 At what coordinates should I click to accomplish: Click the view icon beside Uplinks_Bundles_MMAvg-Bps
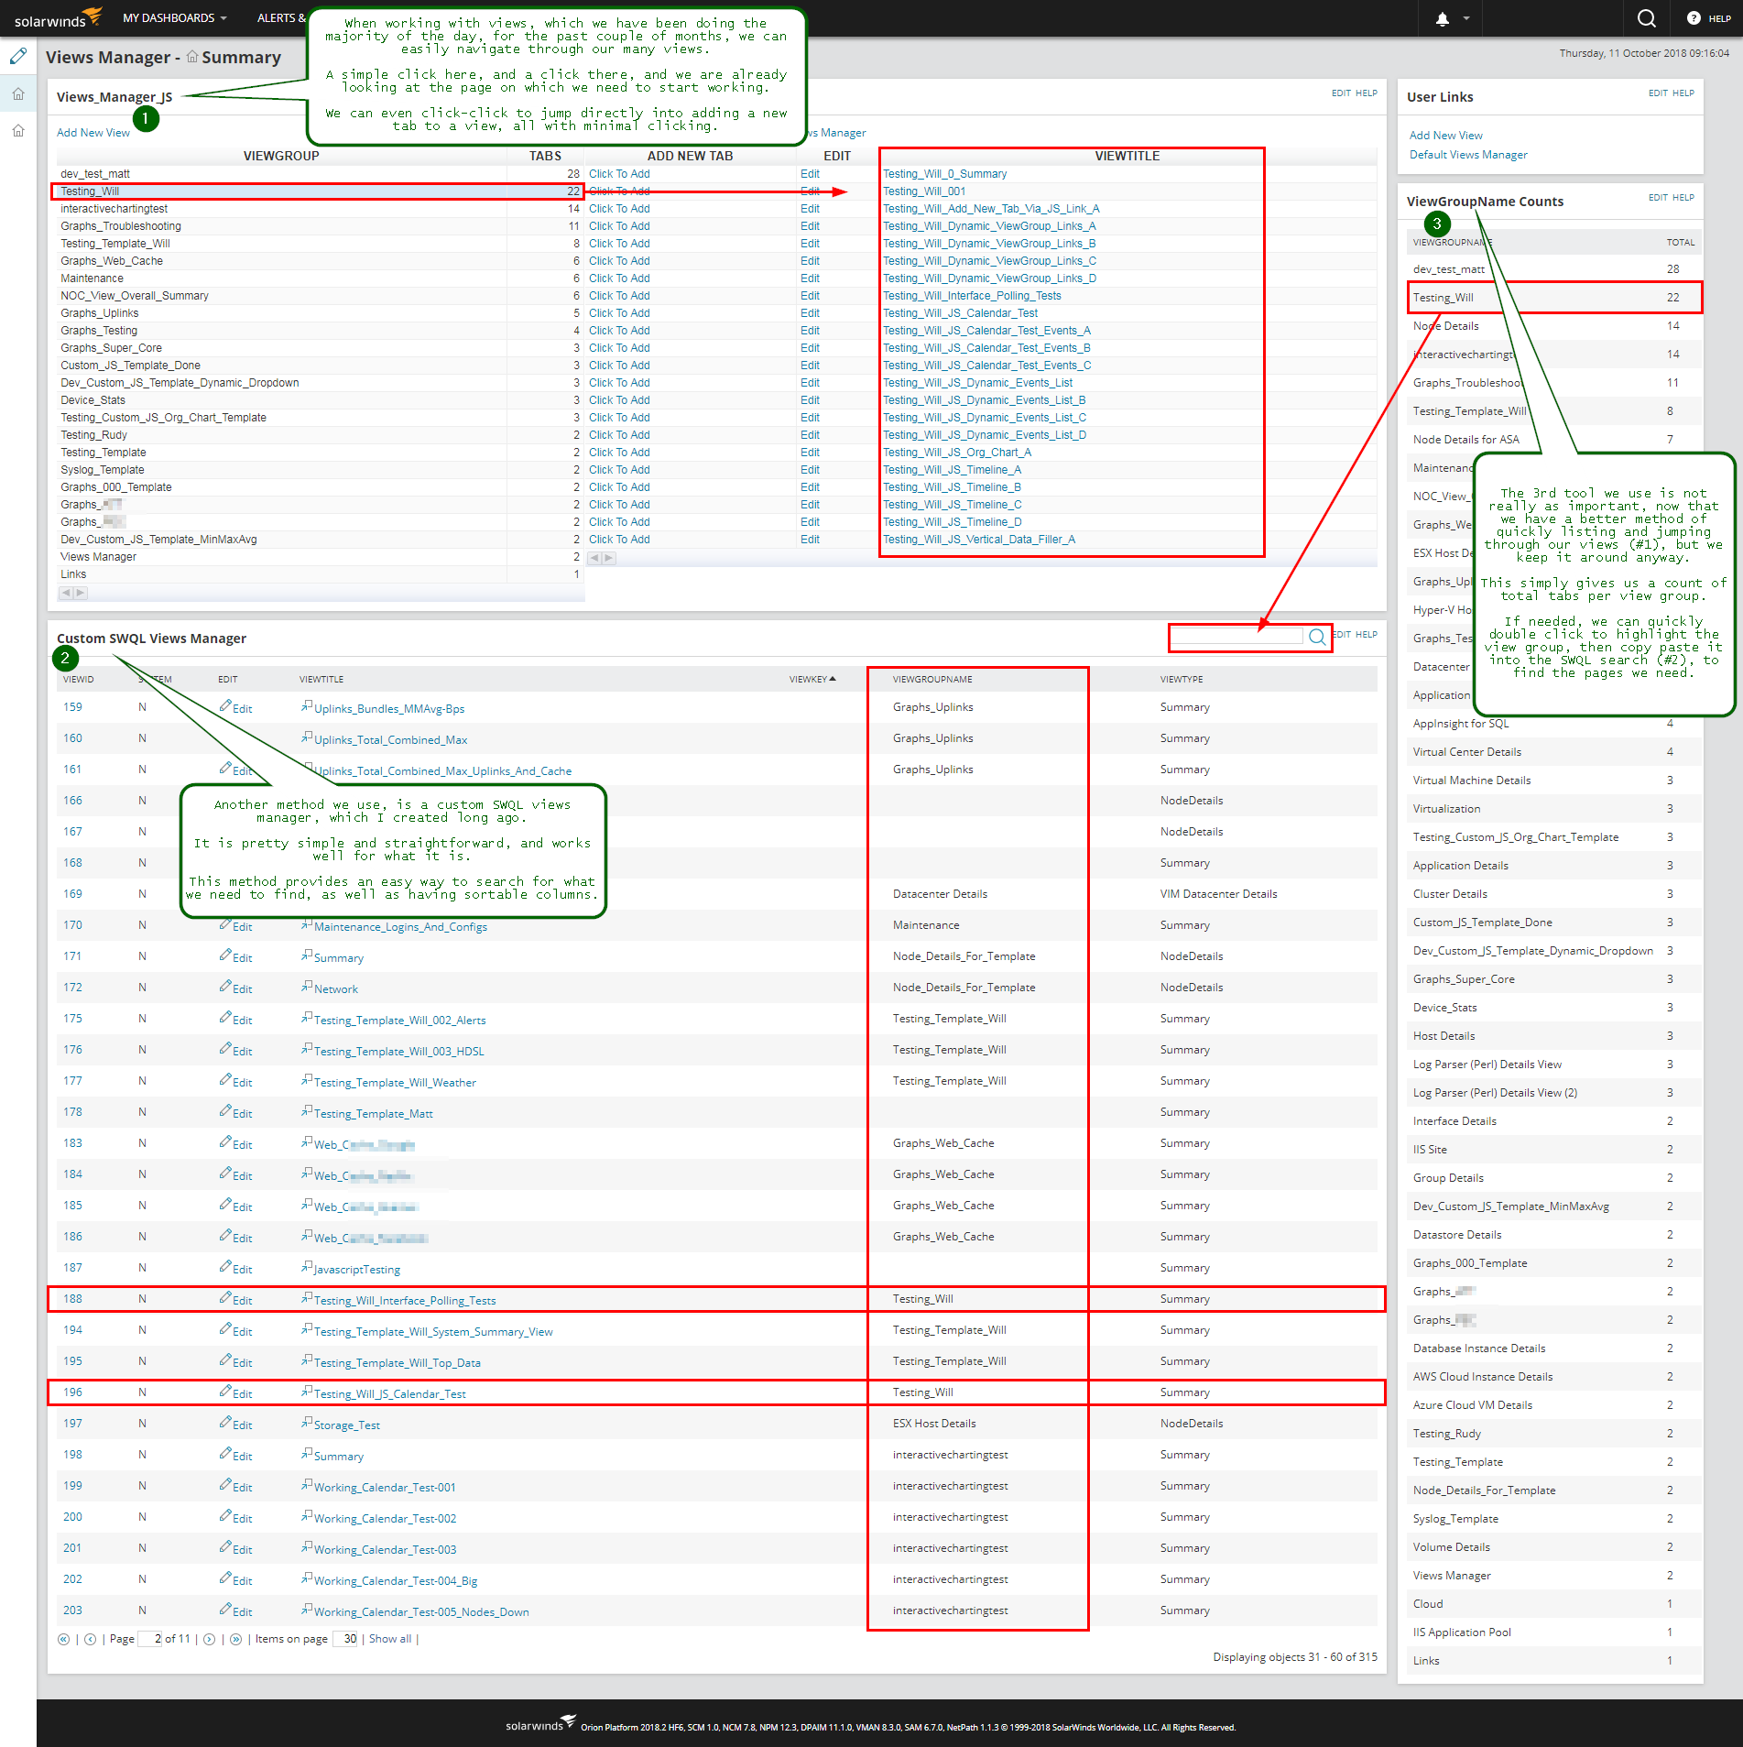click(x=307, y=706)
